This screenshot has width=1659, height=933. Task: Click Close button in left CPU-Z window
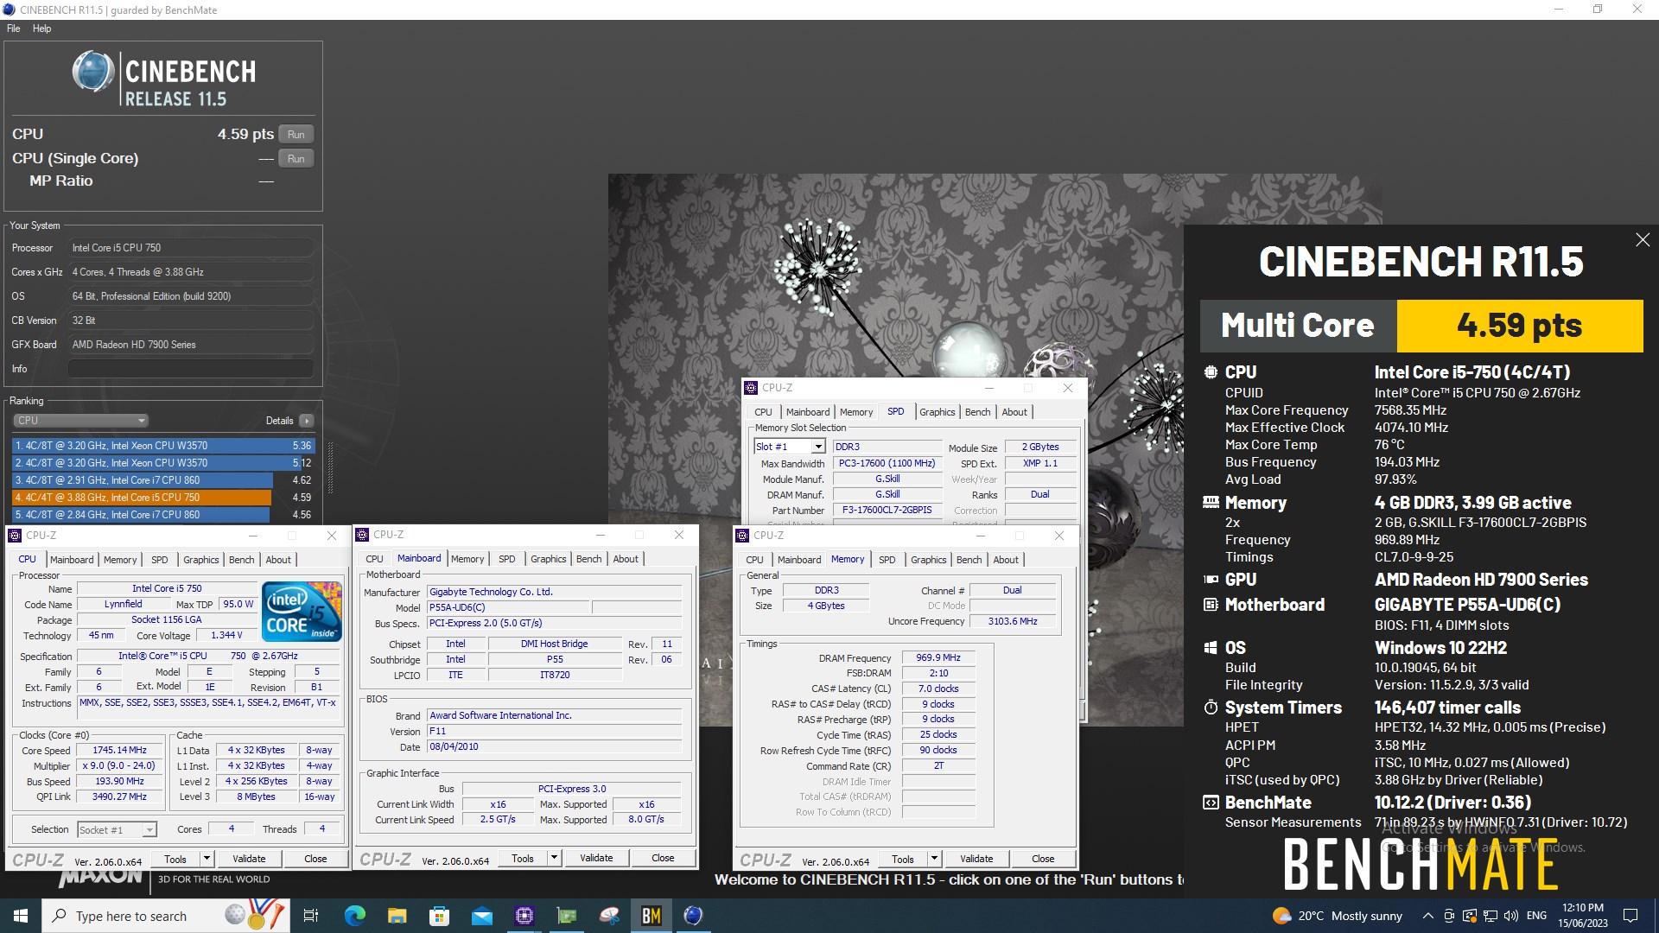click(x=315, y=859)
